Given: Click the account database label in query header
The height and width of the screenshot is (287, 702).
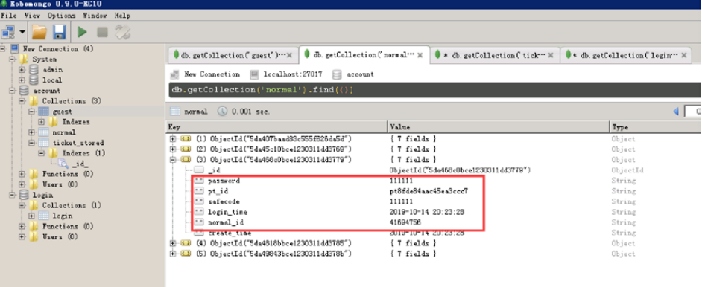Looking at the screenshot, I should (x=361, y=74).
